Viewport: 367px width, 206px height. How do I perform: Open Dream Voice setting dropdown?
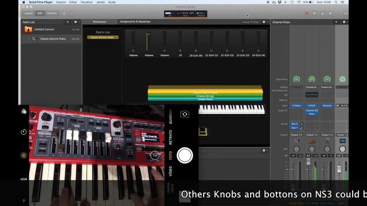(327, 87)
